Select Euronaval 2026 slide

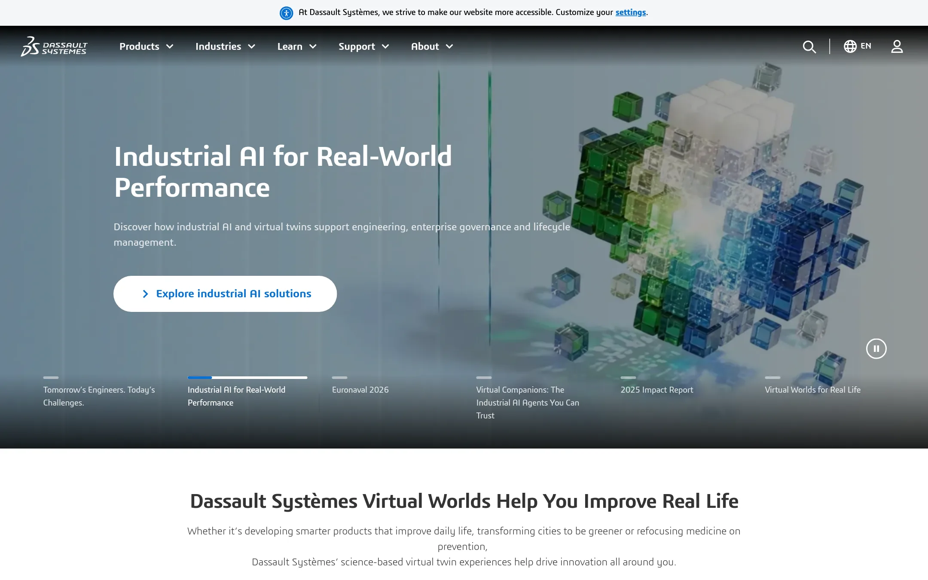(360, 390)
